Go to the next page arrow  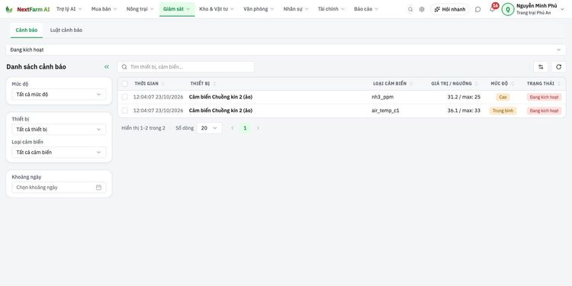point(258,128)
